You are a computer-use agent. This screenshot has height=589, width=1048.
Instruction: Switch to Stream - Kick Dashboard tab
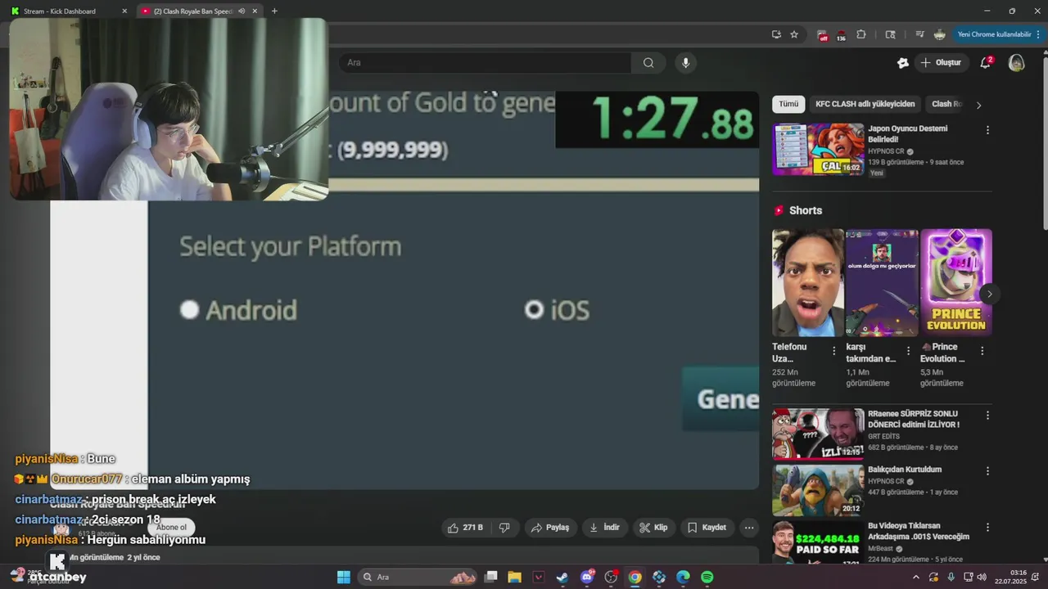tap(67, 11)
